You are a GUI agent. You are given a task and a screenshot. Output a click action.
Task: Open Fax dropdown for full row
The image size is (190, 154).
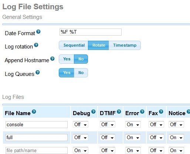click(156, 137)
